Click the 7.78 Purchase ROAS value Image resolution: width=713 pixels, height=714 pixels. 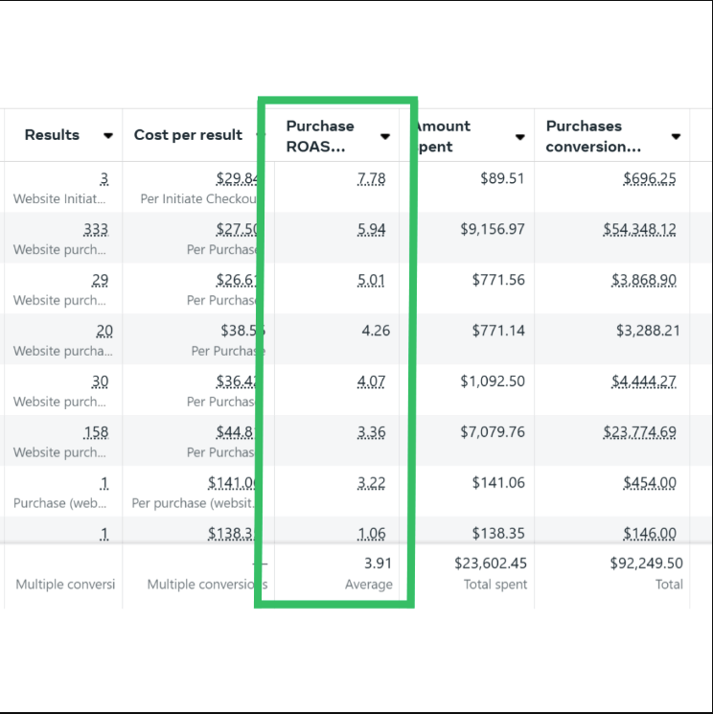(x=371, y=178)
